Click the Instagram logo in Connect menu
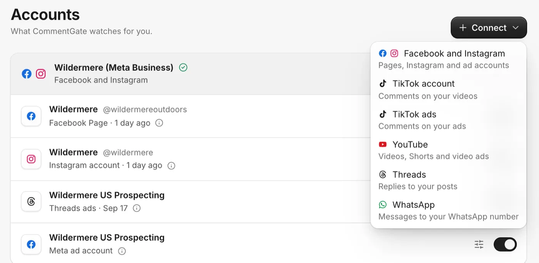The image size is (539, 263). pyautogui.click(x=394, y=54)
